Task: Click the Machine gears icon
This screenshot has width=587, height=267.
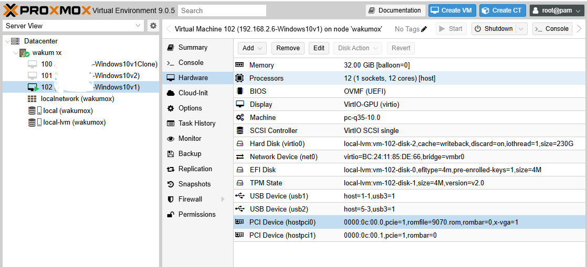Action: pos(239,117)
